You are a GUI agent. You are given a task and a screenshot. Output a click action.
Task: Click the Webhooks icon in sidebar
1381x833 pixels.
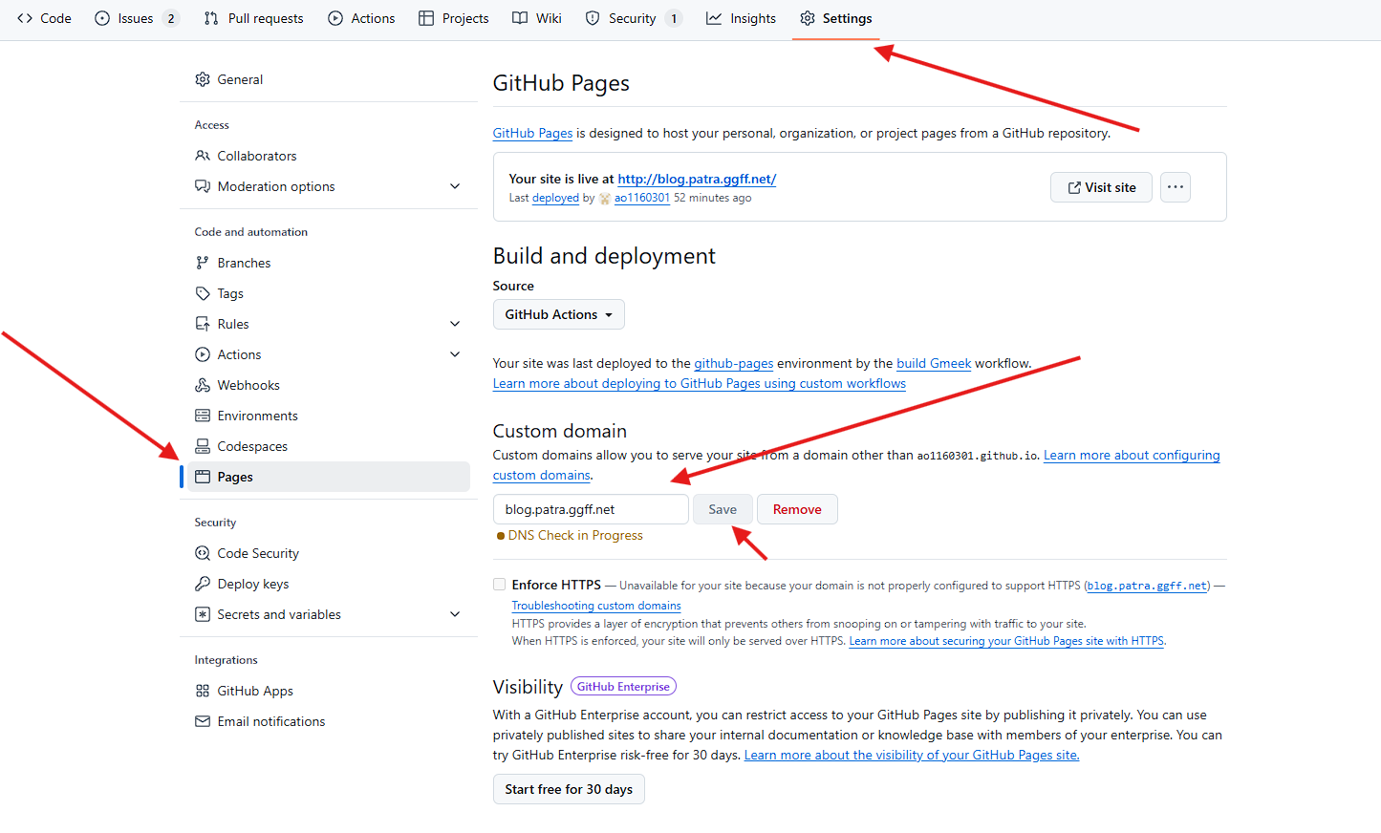click(x=203, y=385)
